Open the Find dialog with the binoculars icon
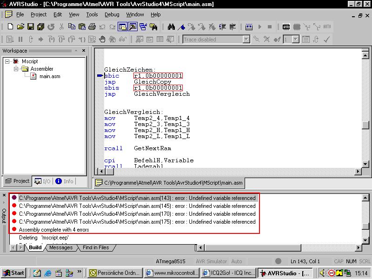This screenshot has height=279, width=372. click(172, 27)
